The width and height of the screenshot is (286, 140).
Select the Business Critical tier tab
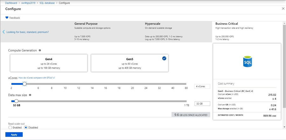pyautogui.click(x=227, y=24)
